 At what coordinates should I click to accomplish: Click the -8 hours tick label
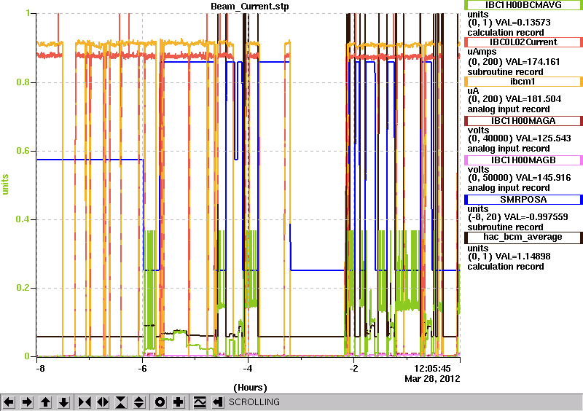[x=40, y=369]
